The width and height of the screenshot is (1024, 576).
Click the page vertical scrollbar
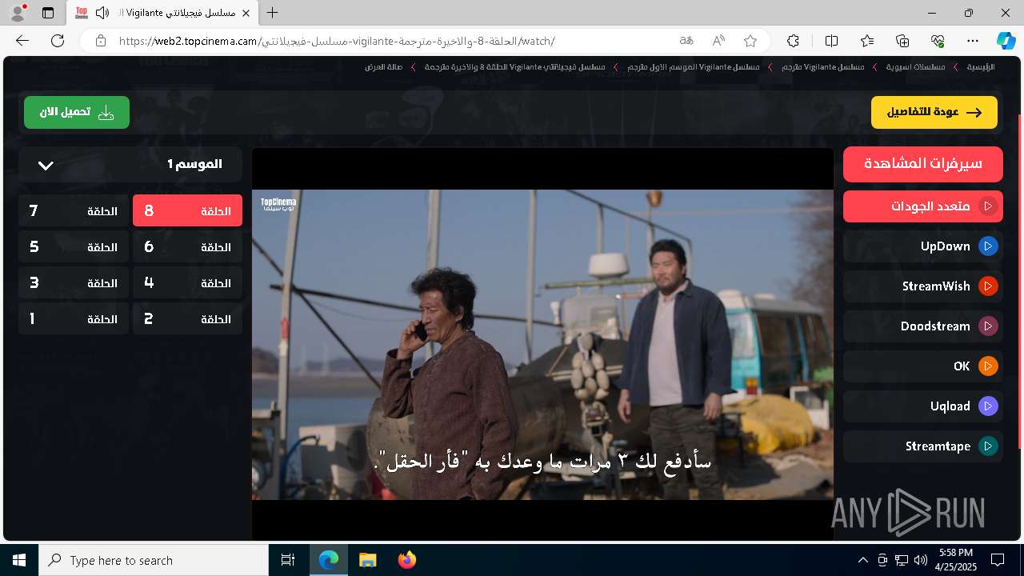click(x=1020, y=280)
